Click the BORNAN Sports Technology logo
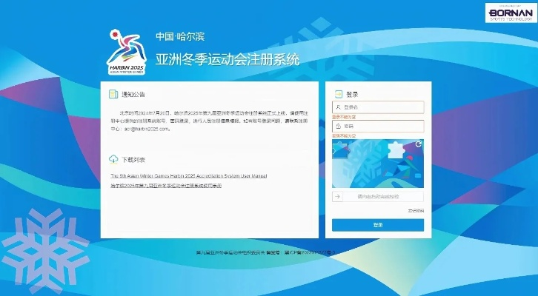The height and width of the screenshot is (296, 538). (511, 13)
